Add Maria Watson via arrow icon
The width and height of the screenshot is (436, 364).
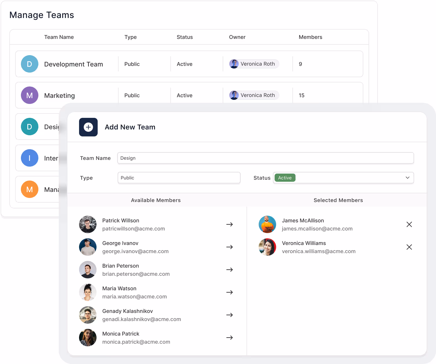[230, 292]
